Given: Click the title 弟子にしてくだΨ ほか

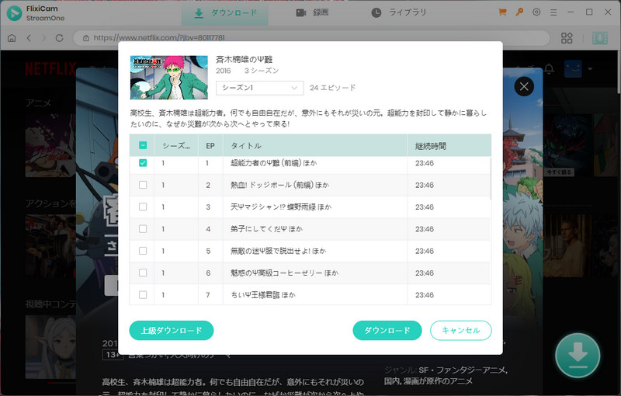Looking at the screenshot, I should [266, 229].
